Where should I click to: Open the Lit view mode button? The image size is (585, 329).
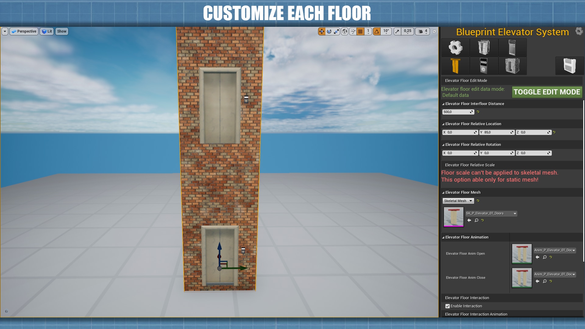(x=47, y=31)
